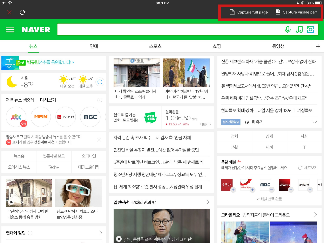Screen dimensions: 324x243
Task: Start voice search with microphone icon
Action: 287,30
